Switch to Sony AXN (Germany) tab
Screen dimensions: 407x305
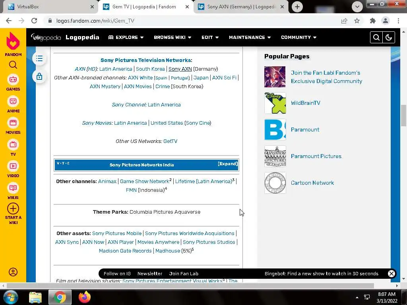click(241, 7)
